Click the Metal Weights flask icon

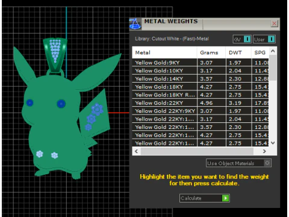pos(135,24)
